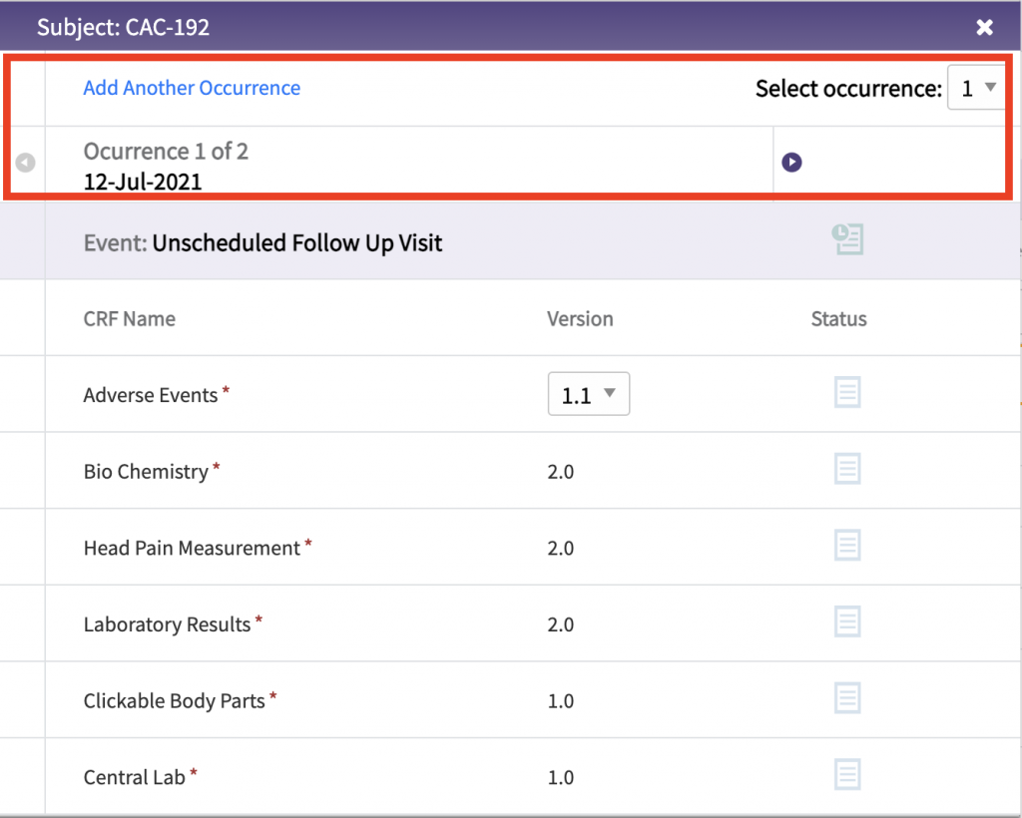The height and width of the screenshot is (818, 1022).
Task: Go to previous occurrence with left arrow
Action: (25, 163)
